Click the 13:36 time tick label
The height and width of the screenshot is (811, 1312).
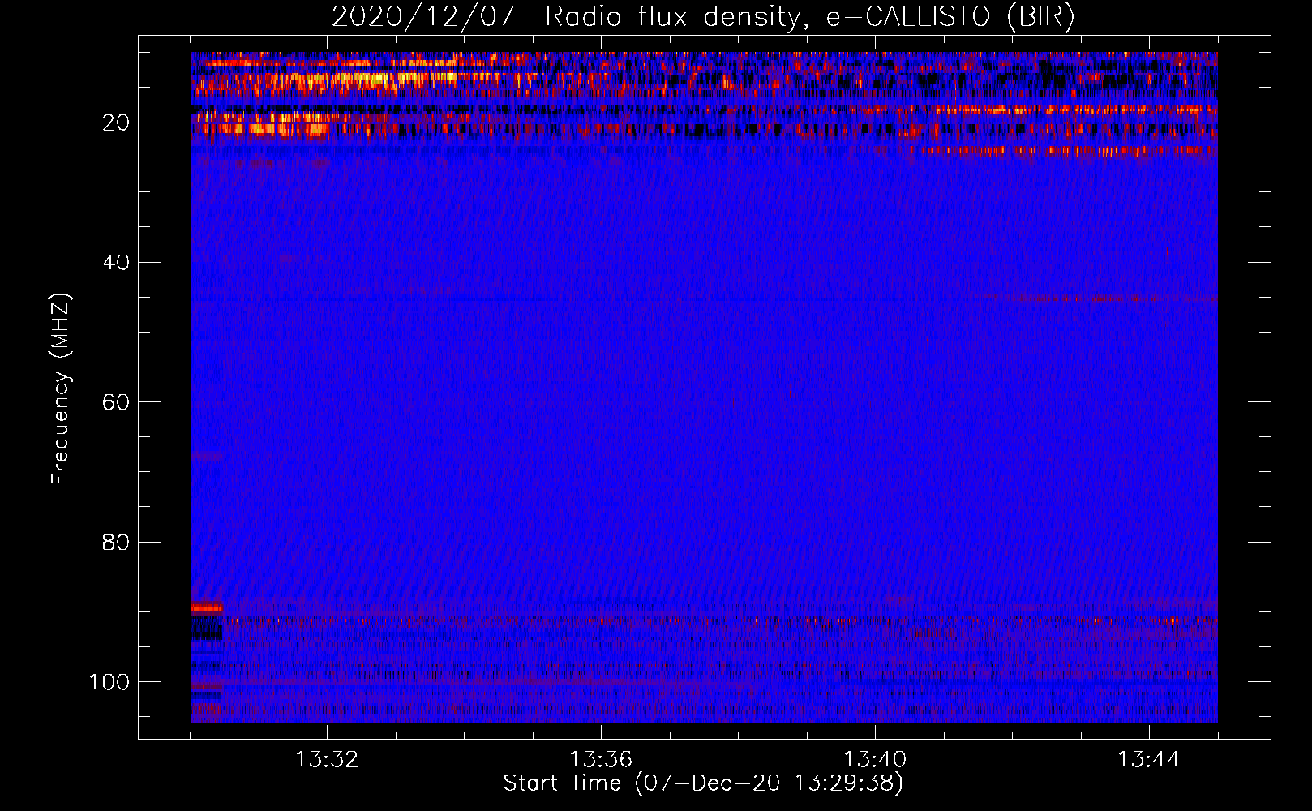tap(601, 760)
